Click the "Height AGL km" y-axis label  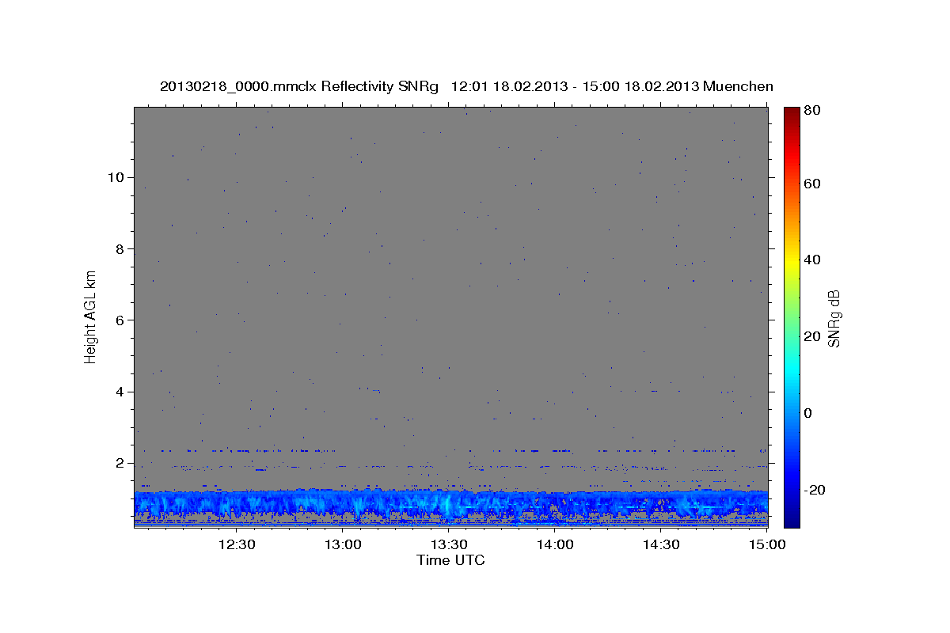(91, 316)
